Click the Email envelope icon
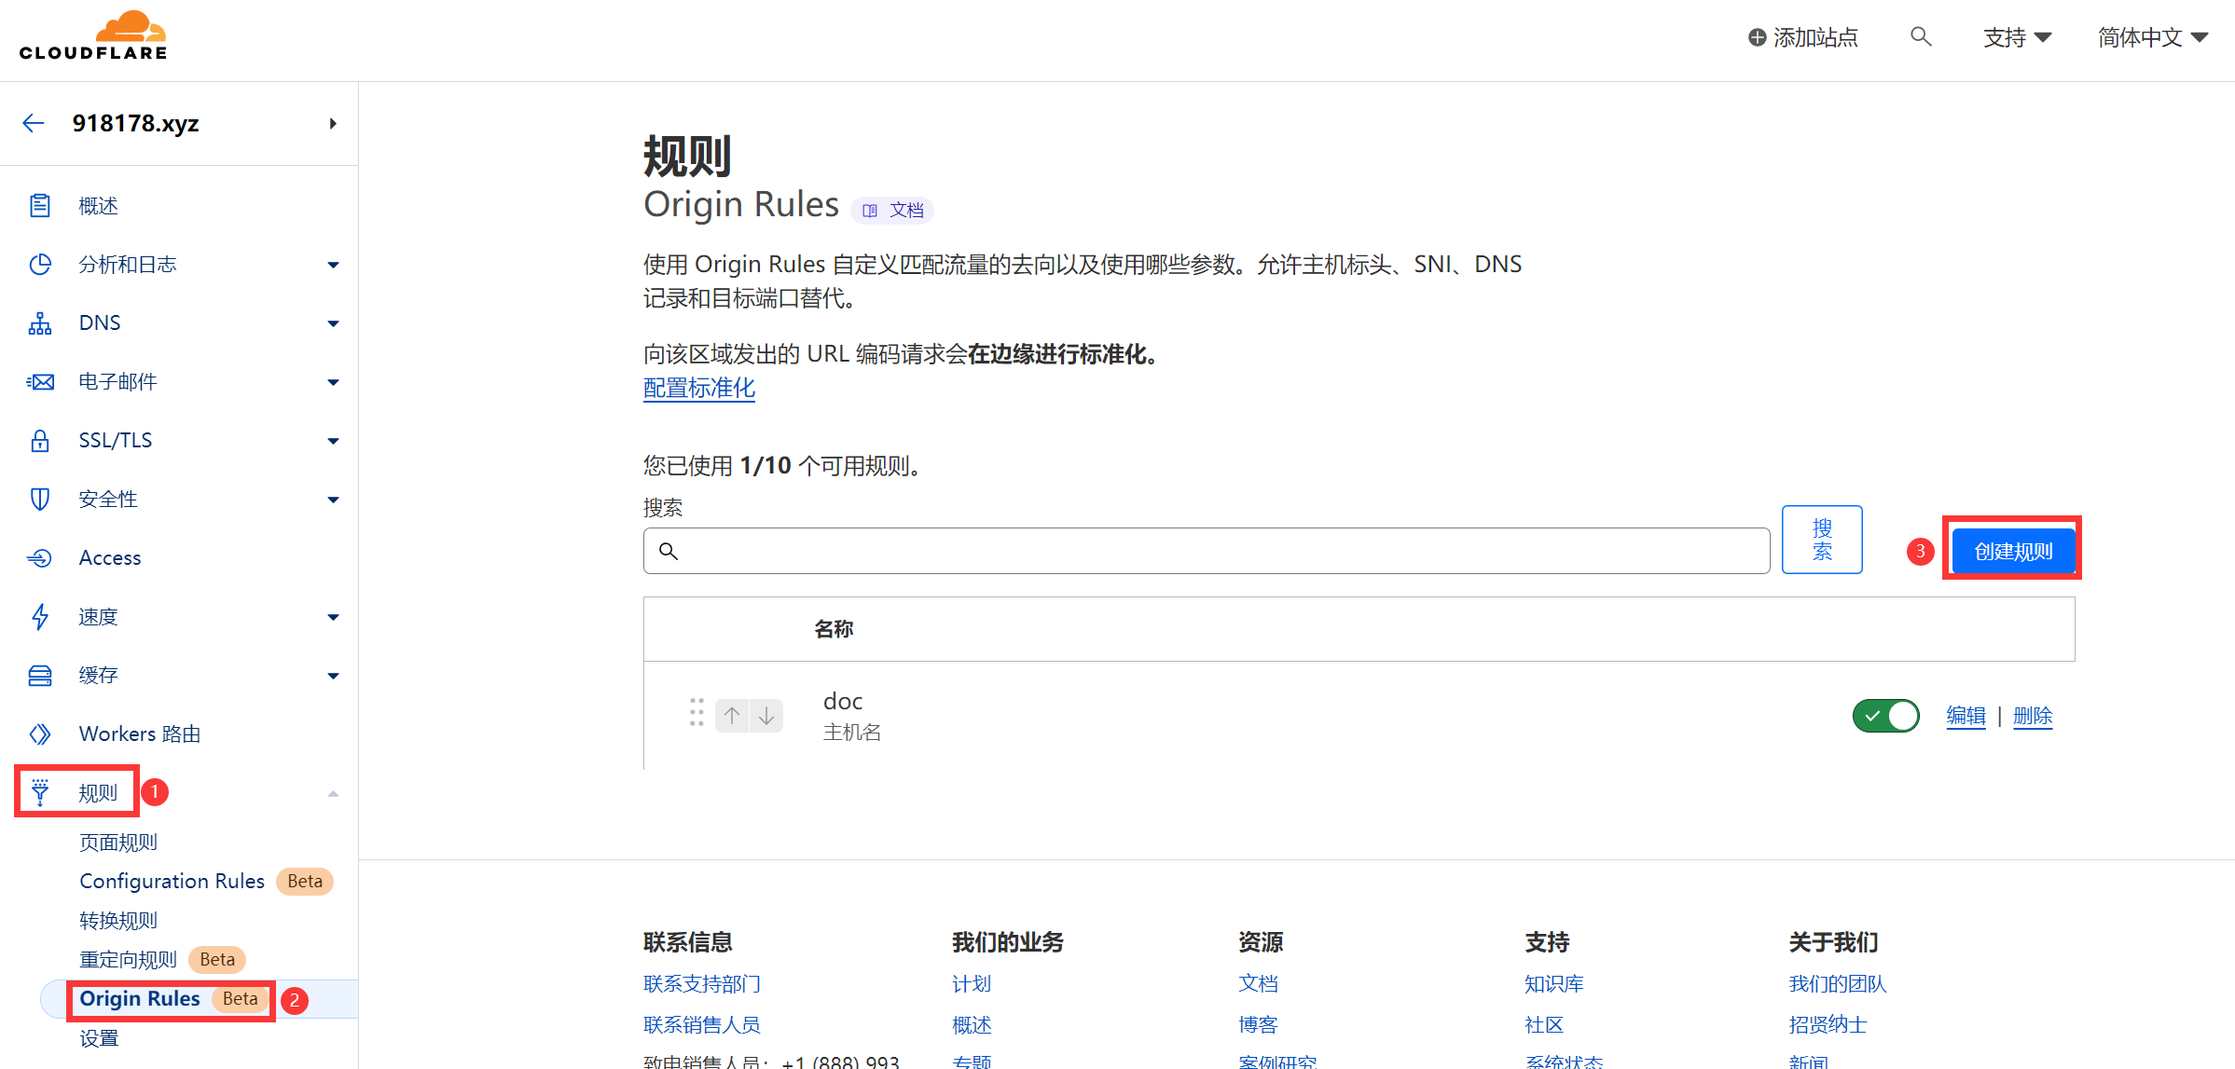 pyautogui.click(x=40, y=381)
